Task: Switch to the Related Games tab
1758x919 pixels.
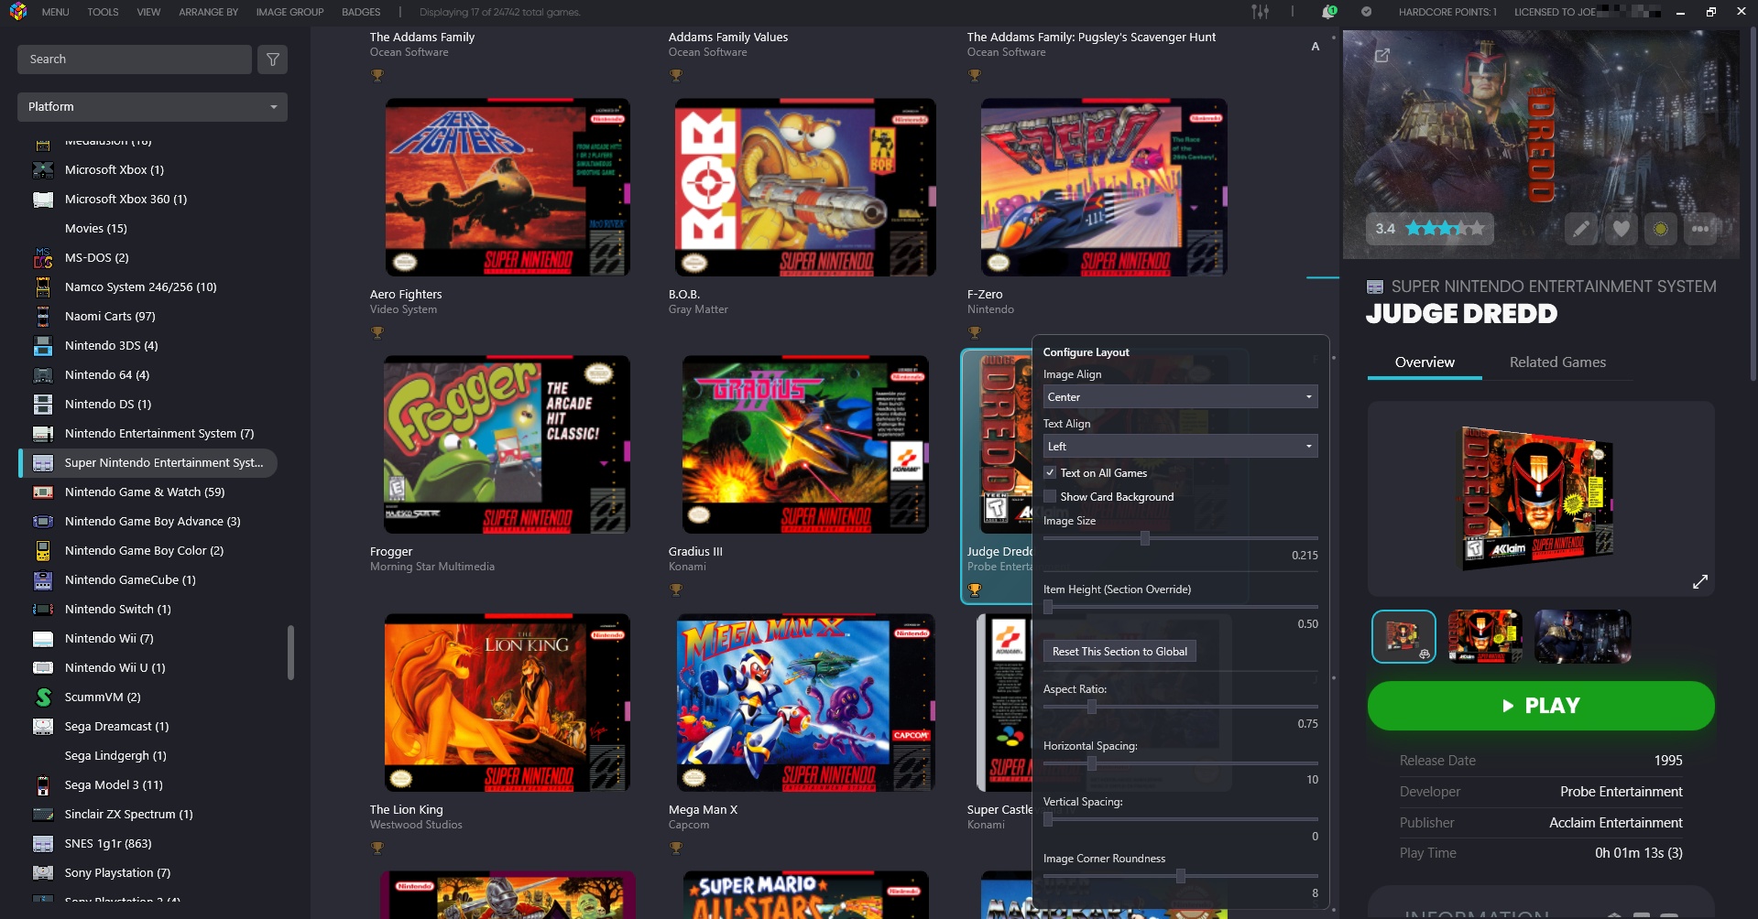Action: [x=1557, y=362]
